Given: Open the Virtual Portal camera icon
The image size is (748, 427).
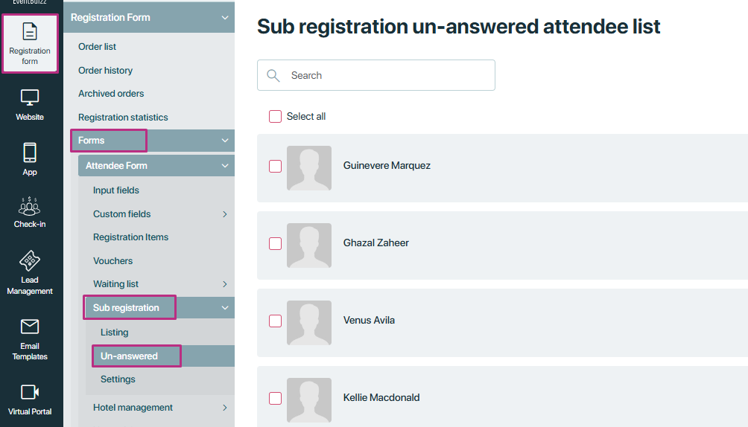Looking at the screenshot, I should [30, 392].
